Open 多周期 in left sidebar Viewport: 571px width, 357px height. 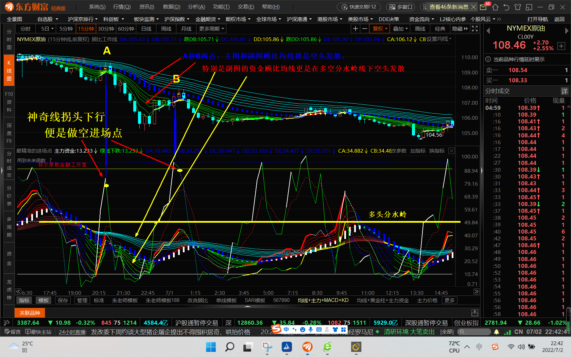coord(9,227)
